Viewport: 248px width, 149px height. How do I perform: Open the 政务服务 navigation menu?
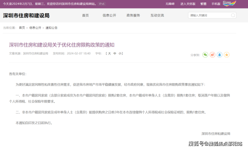point(133,15)
